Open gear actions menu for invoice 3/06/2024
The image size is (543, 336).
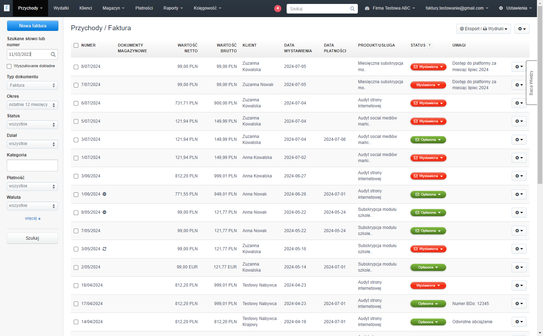click(x=519, y=176)
